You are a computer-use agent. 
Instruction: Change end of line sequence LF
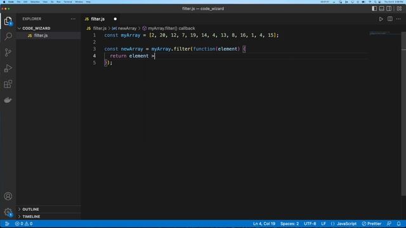[x=324, y=224]
